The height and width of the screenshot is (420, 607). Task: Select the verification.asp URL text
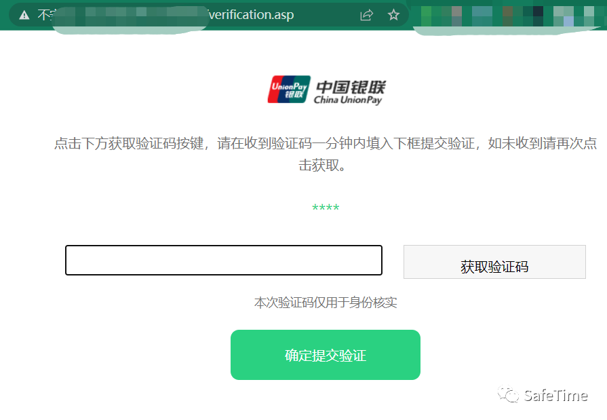pyautogui.click(x=251, y=15)
